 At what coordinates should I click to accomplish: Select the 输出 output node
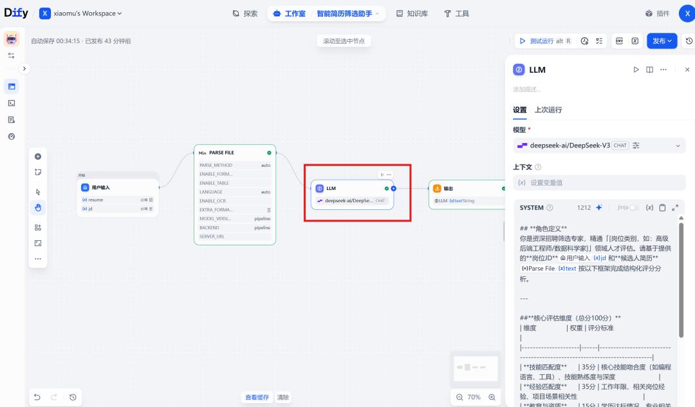coord(467,194)
